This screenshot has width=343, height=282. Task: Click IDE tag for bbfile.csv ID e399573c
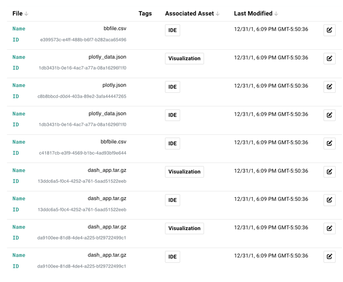pyautogui.click(x=172, y=30)
